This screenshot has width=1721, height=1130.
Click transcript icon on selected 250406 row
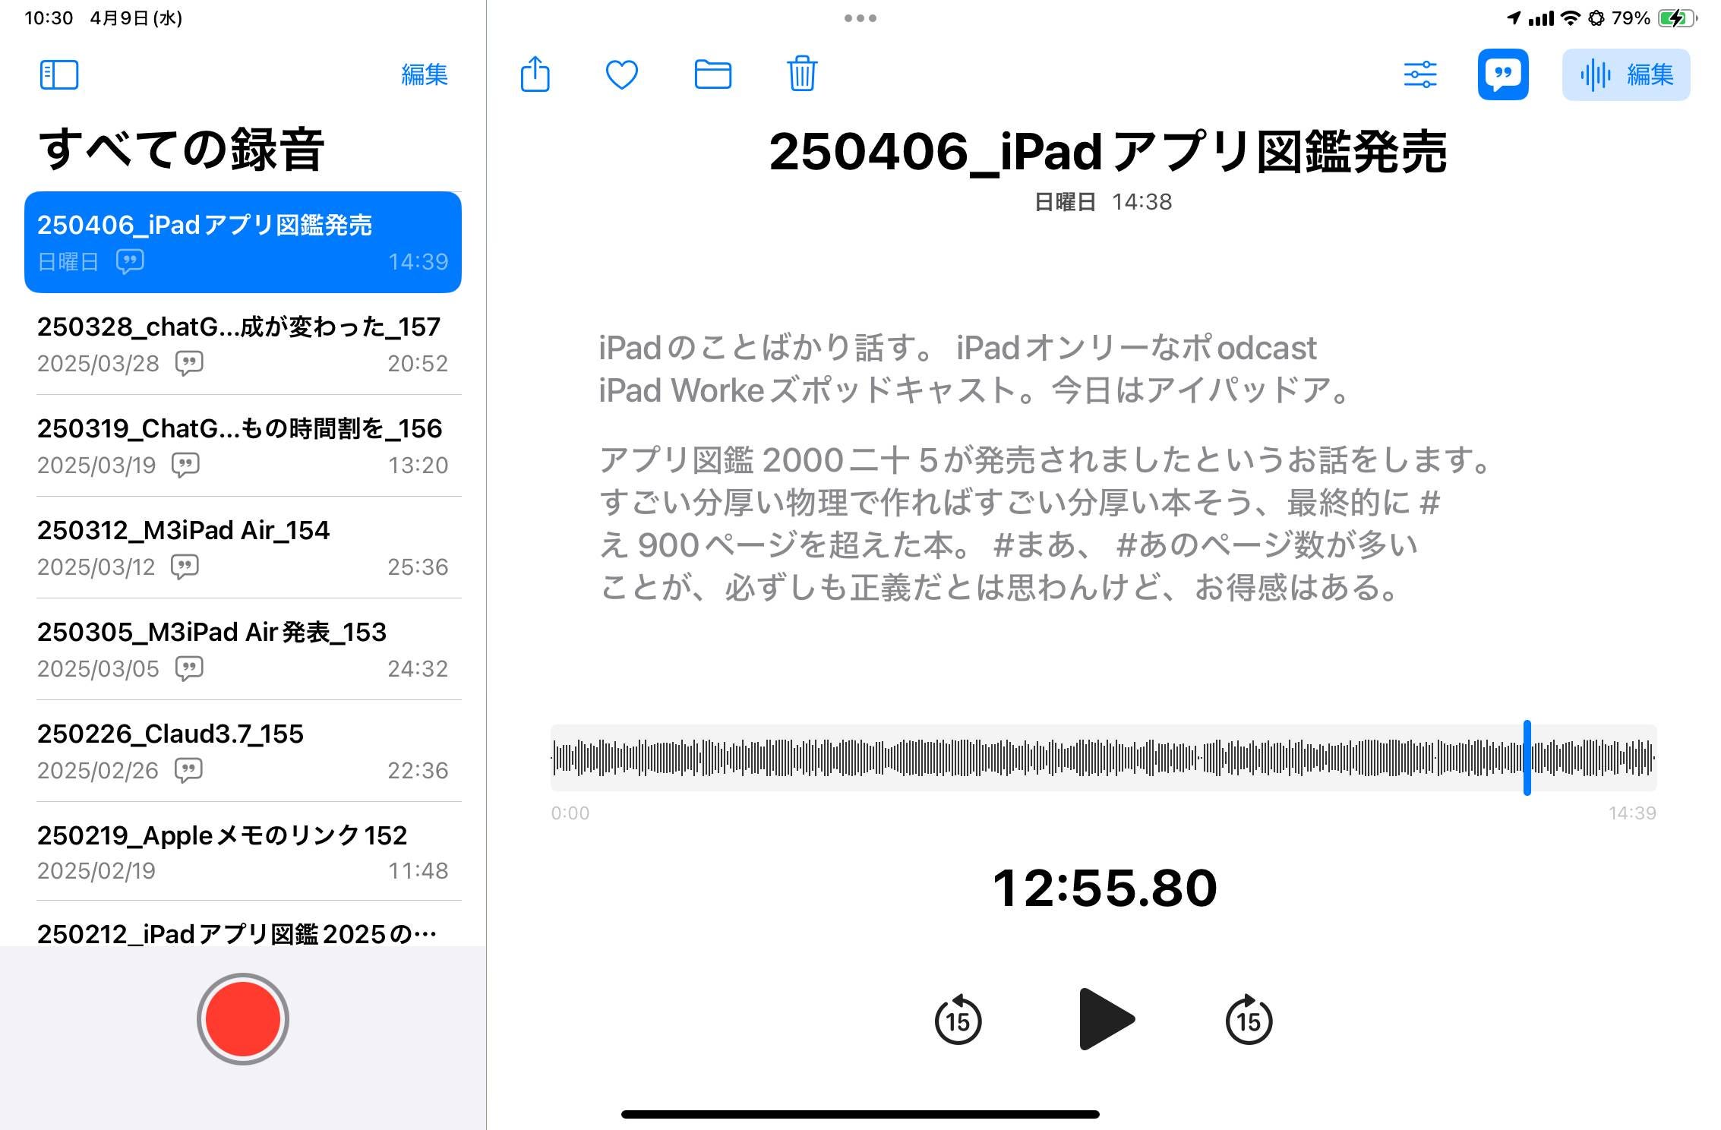click(130, 261)
